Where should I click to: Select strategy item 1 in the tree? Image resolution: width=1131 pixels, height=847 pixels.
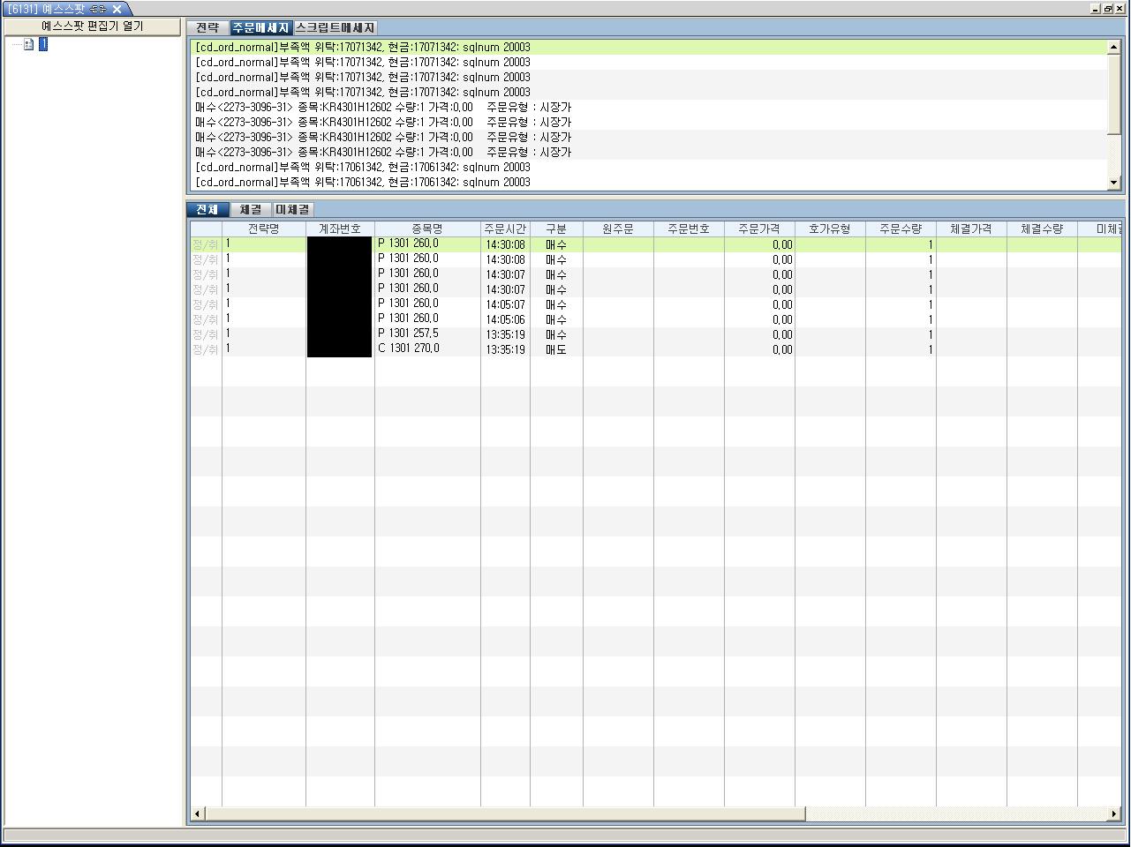[x=42, y=44]
